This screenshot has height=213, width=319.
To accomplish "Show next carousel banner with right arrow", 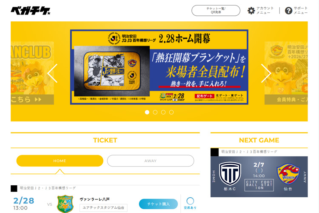I will pyautogui.click(x=266, y=73).
